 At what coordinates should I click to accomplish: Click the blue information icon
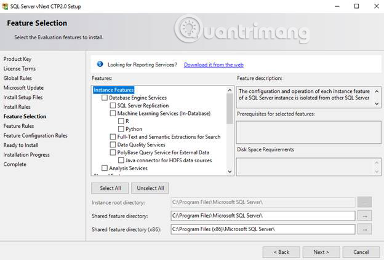click(100, 64)
